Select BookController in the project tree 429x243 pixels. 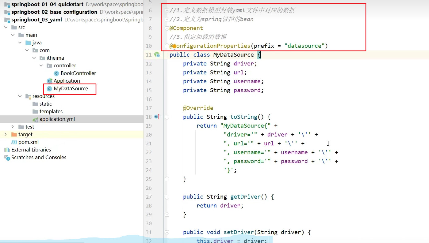[78, 73]
